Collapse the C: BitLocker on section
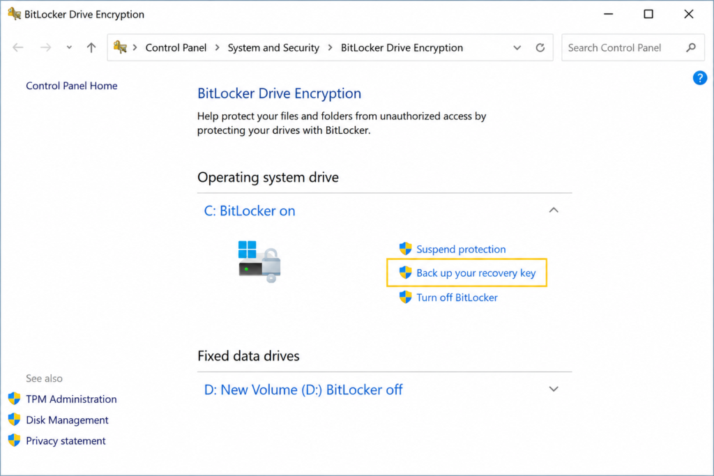714x476 pixels. (x=553, y=210)
